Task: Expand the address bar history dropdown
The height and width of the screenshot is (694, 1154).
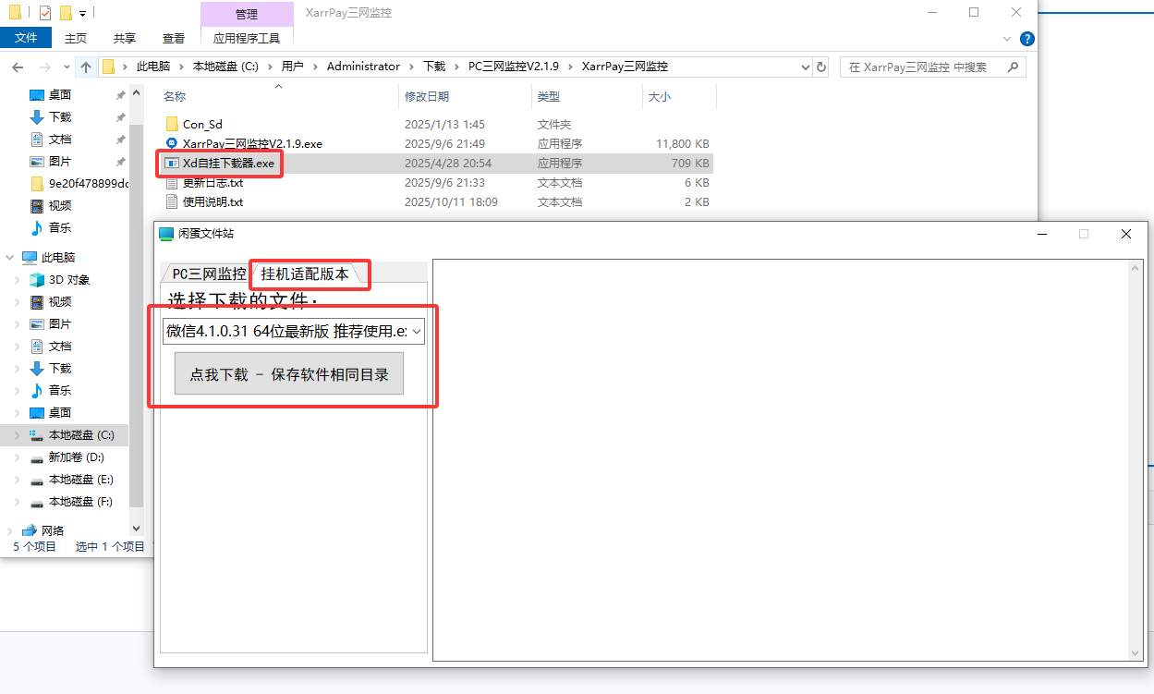Action: point(804,67)
